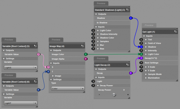
Task: Close the Light Decay (2) node
Action: [x=129, y=62]
